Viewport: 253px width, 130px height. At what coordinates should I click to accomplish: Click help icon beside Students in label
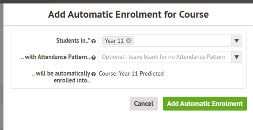(94, 41)
